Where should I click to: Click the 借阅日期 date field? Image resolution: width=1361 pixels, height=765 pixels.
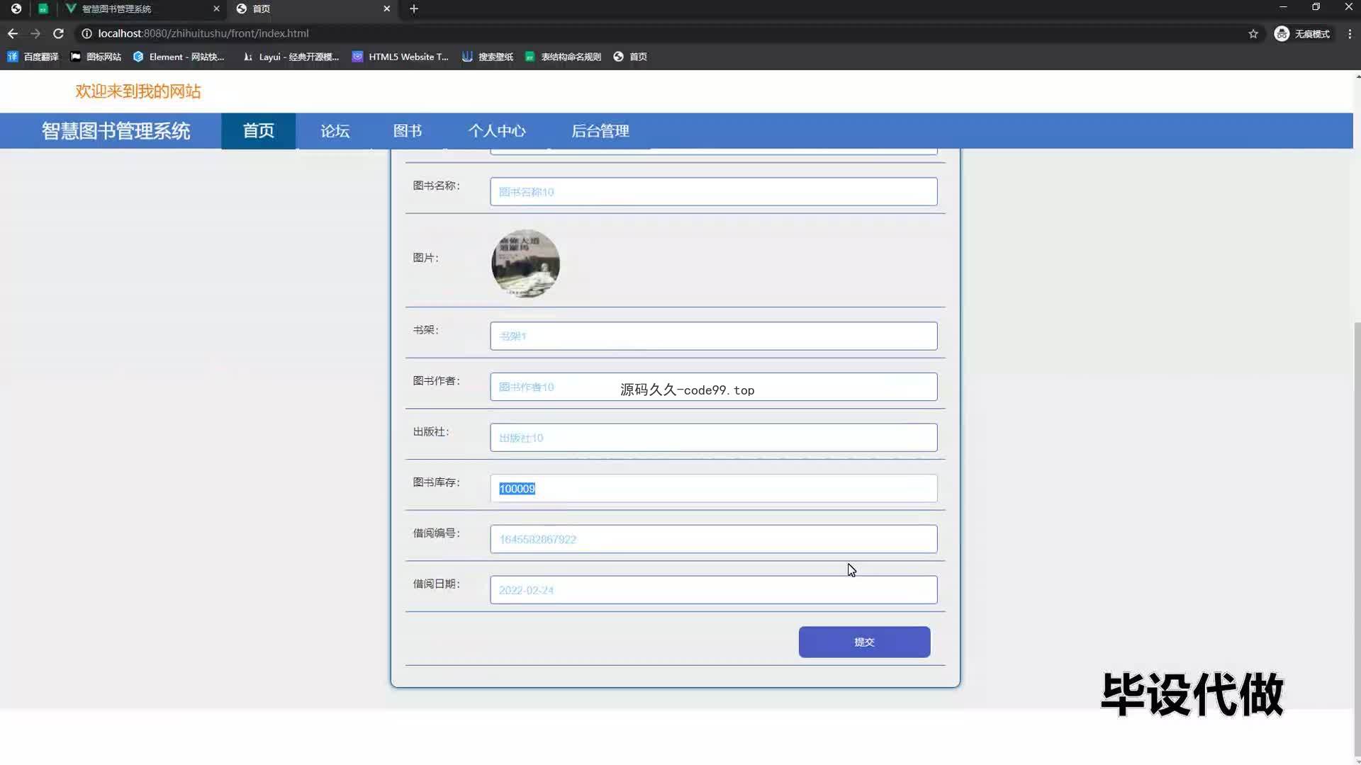click(712, 590)
